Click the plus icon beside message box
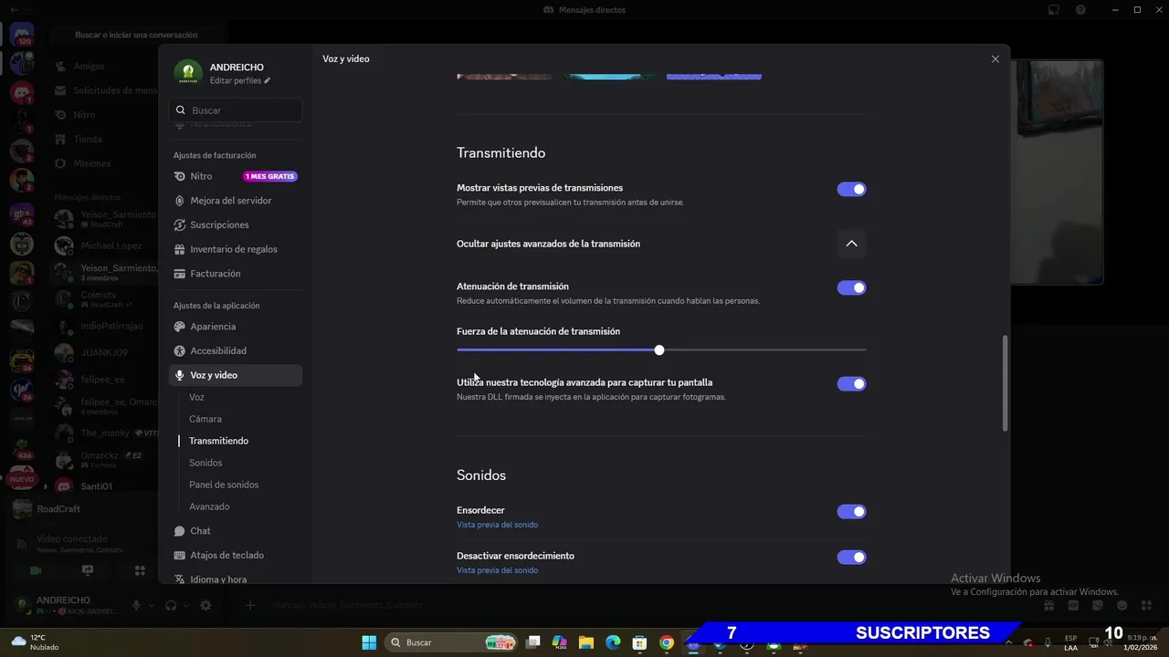The height and width of the screenshot is (657, 1169). click(x=249, y=605)
